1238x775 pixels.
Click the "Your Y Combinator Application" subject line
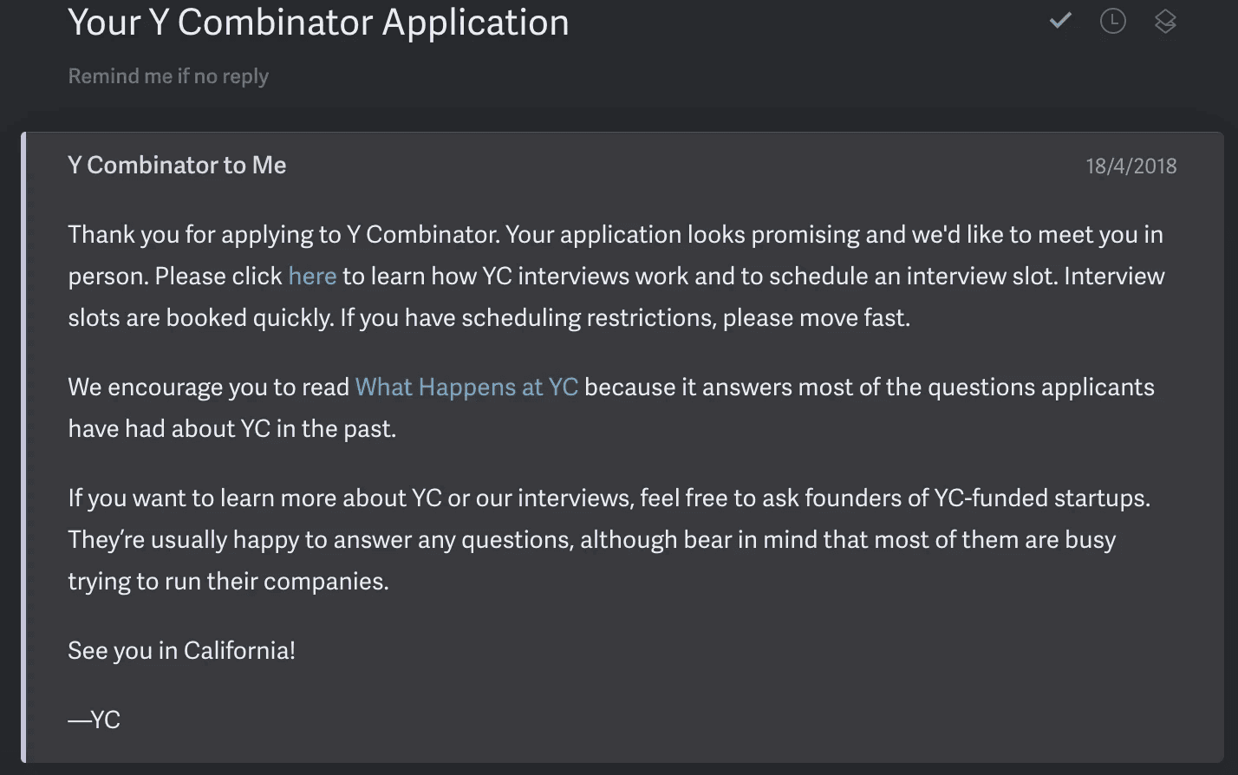pyautogui.click(x=318, y=23)
